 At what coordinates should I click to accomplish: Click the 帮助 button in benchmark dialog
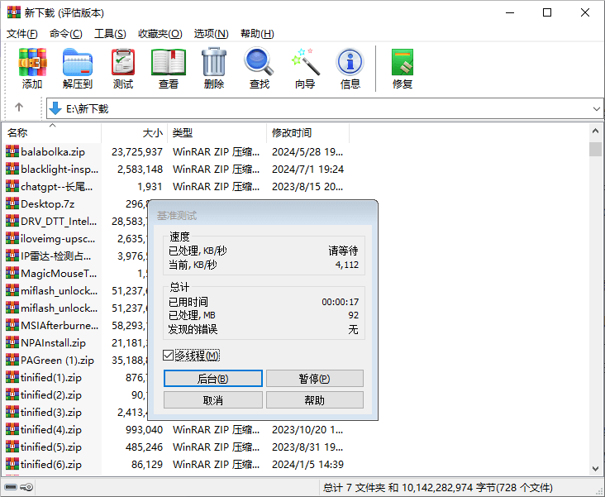pyautogui.click(x=314, y=400)
